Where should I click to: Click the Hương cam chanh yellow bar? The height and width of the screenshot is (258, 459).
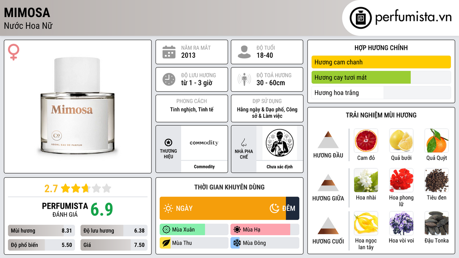pyautogui.click(x=381, y=62)
